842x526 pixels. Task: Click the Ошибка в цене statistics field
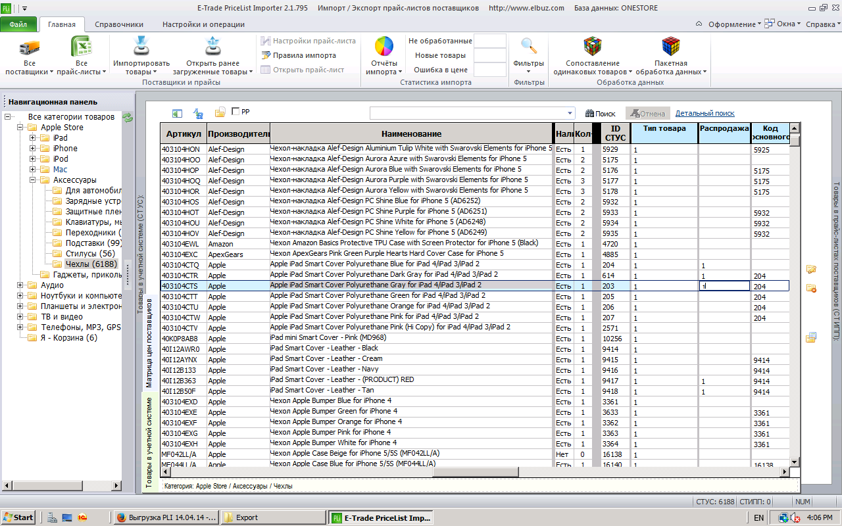tap(490, 70)
